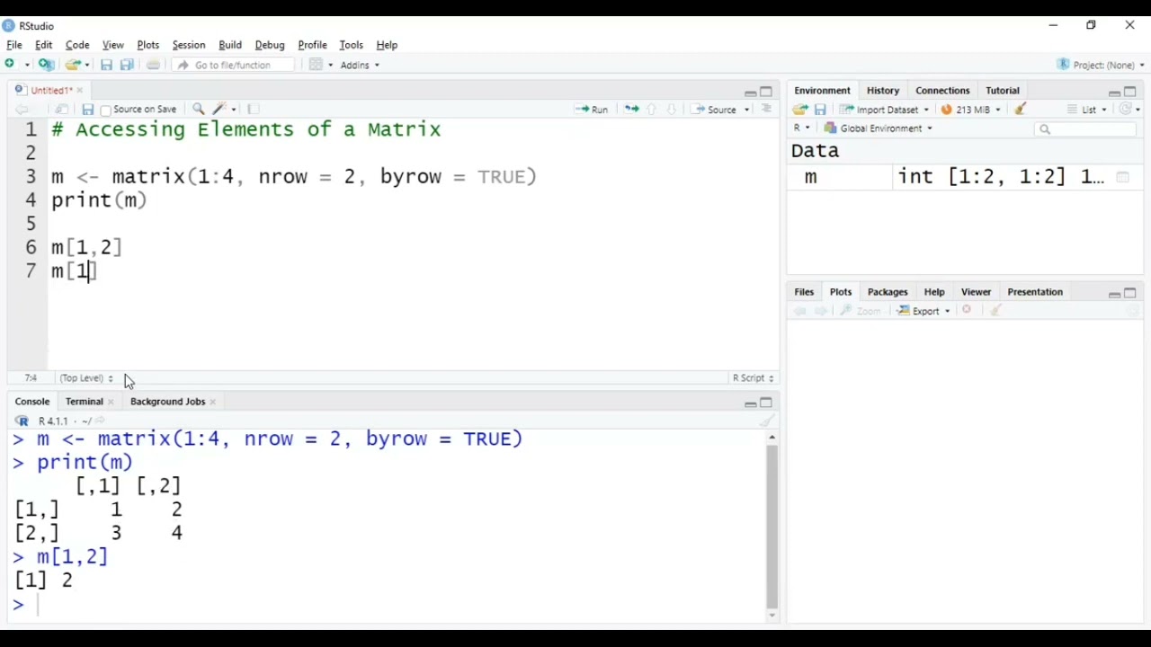Create a new file with the green plus icon

tap(11, 65)
